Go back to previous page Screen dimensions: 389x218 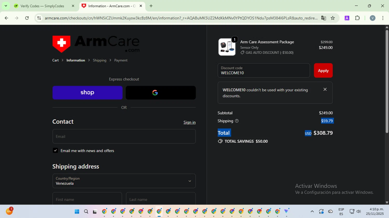(x=6, y=18)
